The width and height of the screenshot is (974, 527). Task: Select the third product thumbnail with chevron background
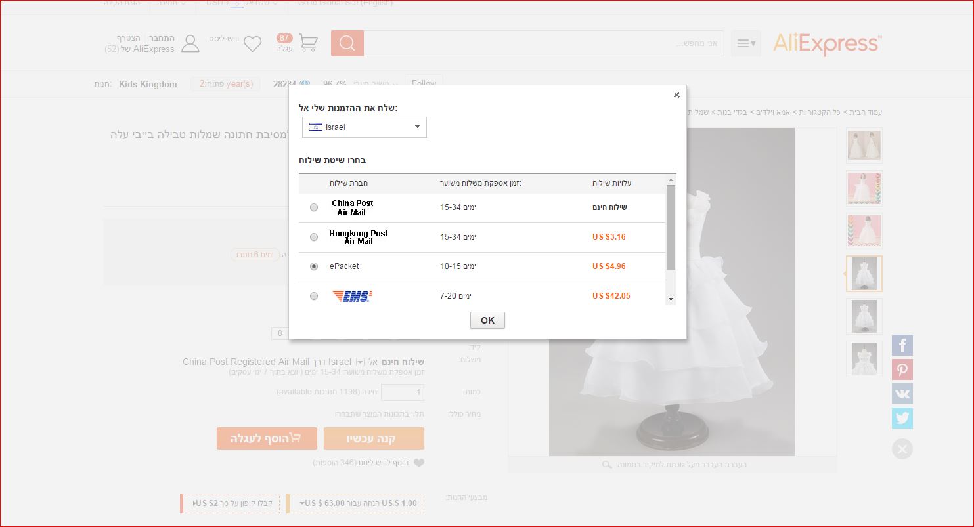(864, 231)
